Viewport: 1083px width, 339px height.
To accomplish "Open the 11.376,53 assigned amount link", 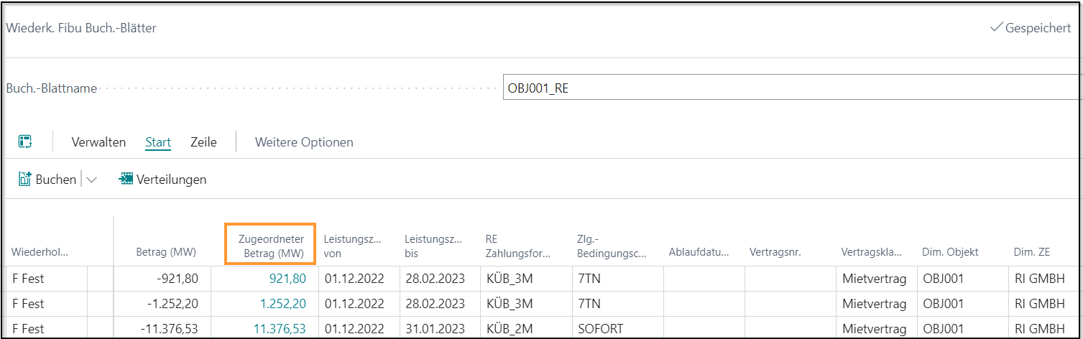I will coord(280,329).
